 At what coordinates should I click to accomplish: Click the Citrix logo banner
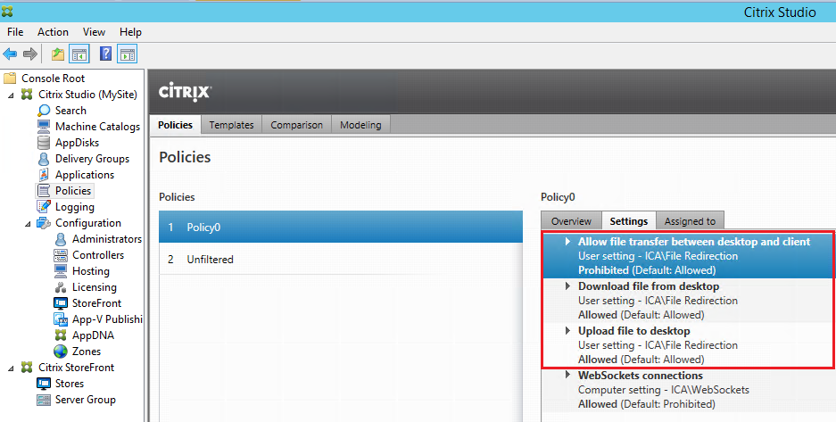(x=185, y=92)
